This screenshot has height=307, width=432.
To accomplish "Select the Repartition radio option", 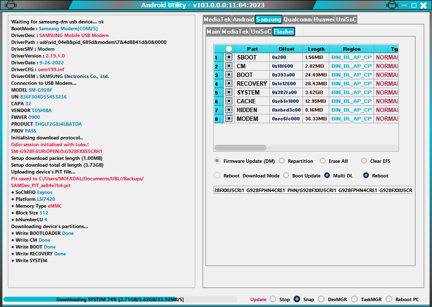I will pos(282,161).
